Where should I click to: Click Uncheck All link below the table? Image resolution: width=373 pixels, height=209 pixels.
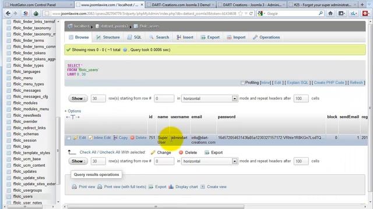[x=110, y=152]
